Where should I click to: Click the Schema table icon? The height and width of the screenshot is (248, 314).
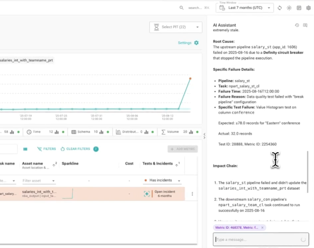point(74,132)
